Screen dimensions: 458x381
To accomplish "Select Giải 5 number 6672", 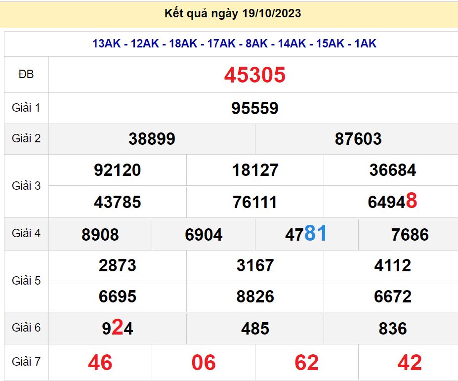I will coord(392,296).
